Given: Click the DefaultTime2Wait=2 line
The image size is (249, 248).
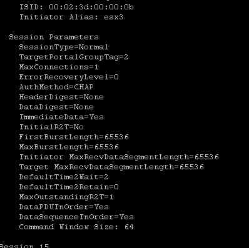Looking at the screenshot, I should point(64,177).
